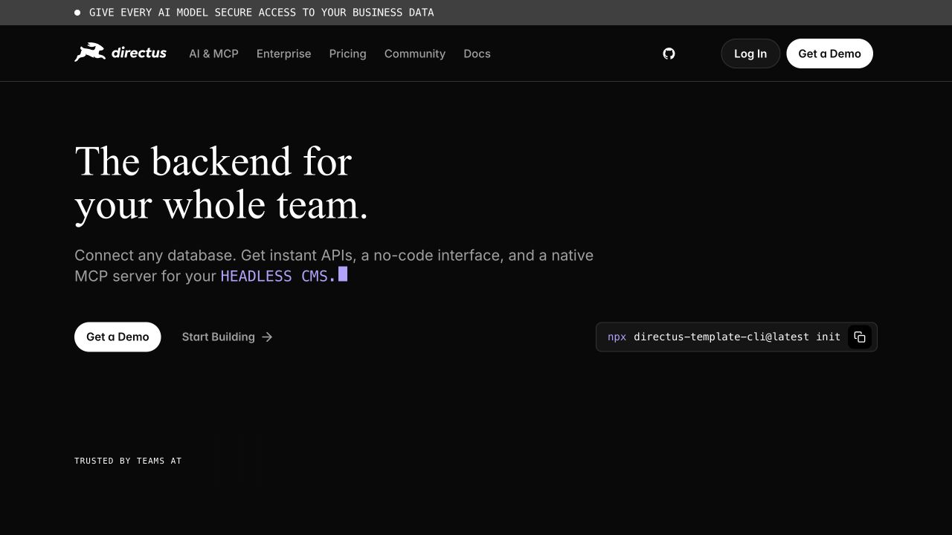Click Get a Demo below the headline
This screenshot has height=535, width=952.
tap(118, 337)
